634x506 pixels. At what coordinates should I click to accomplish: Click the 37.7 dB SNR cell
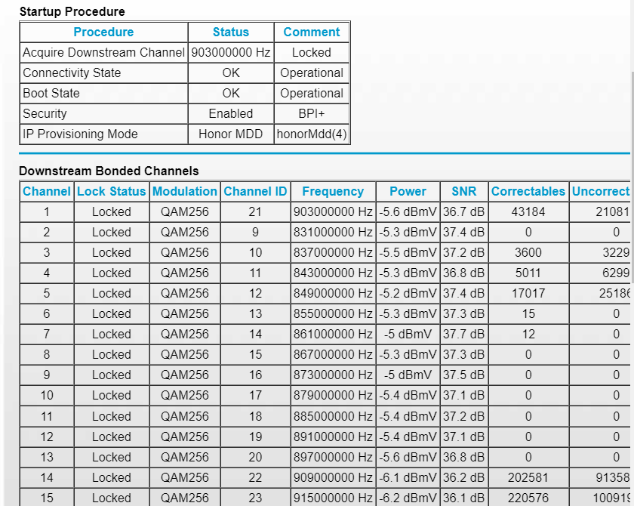tap(463, 334)
